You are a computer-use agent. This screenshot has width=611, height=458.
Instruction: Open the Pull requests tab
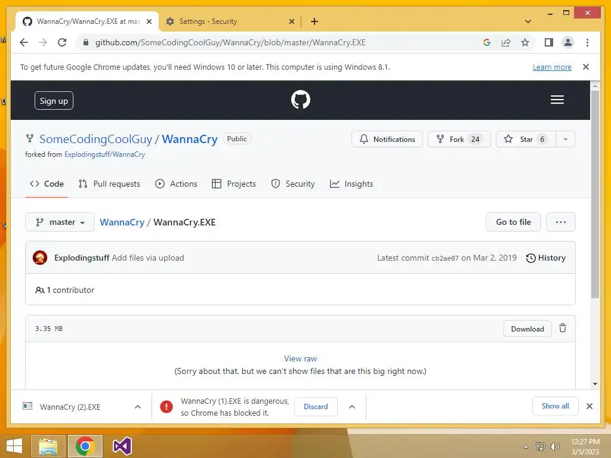109,184
